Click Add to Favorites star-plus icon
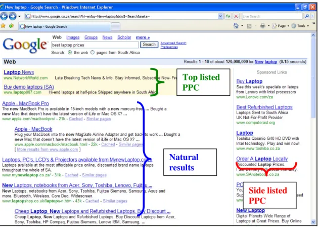Image resolution: width=318 pixels, height=227 pixels. tap(11, 26)
